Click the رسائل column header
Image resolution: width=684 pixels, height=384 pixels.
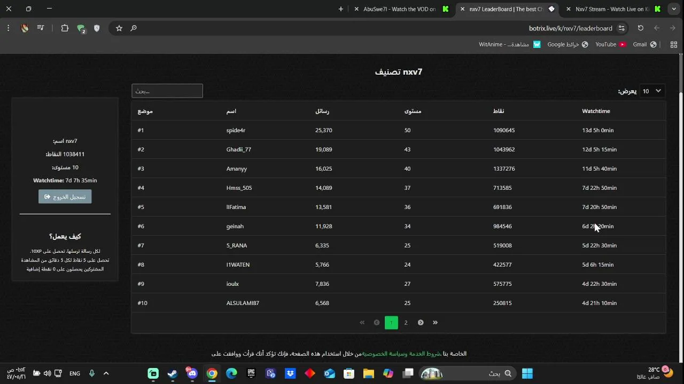322,111
